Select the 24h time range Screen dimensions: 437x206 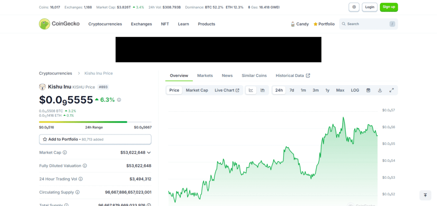[x=279, y=90]
